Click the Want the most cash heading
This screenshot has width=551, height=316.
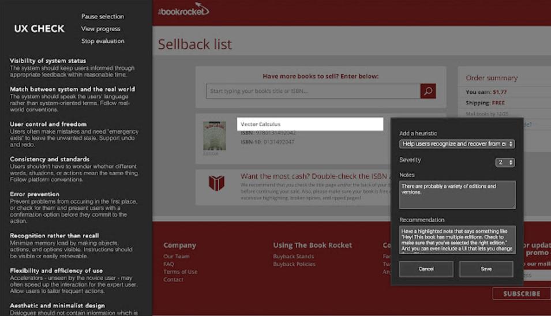tap(315, 176)
